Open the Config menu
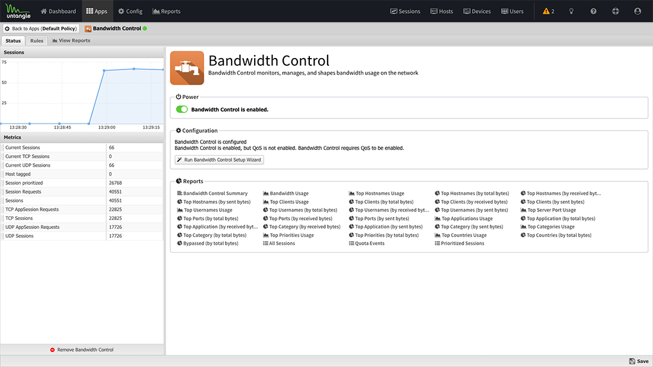The height and width of the screenshot is (367, 653). point(131,11)
